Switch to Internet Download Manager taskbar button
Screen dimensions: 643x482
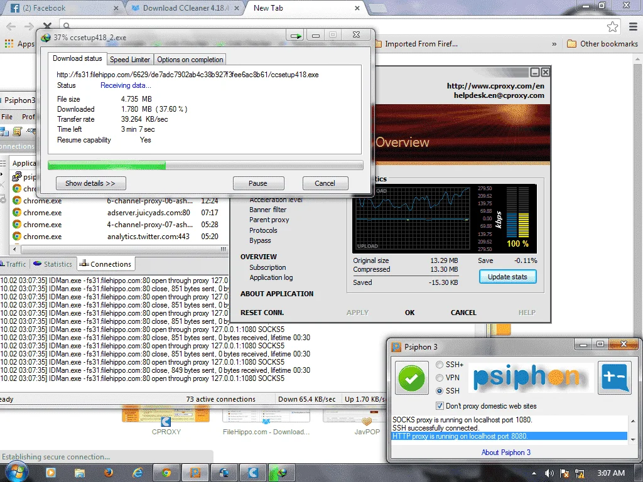click(282, 473)
